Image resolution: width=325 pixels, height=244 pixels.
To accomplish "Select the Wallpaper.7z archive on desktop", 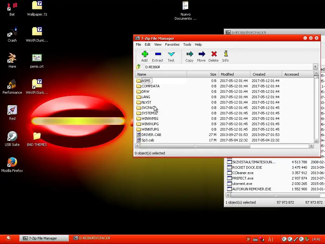I will tap(37, 9).
